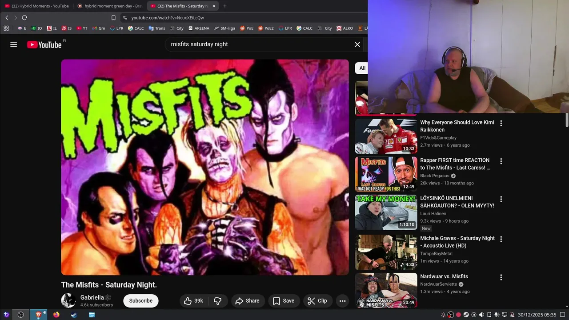Open the Gabriella channel name link
This screenshot has height=320, width=569.
click(92, 297)
